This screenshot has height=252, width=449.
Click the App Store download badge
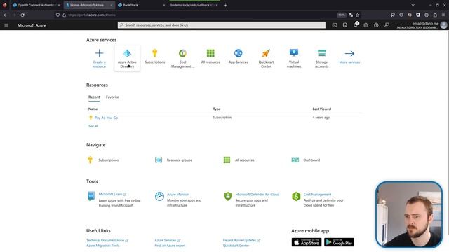coord(307,242)
